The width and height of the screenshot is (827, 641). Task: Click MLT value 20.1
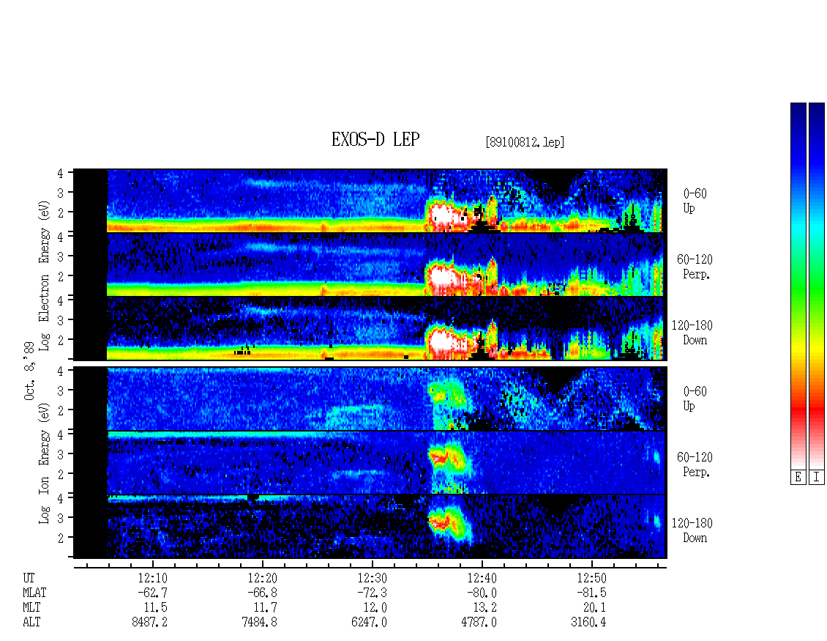point(594,608)
